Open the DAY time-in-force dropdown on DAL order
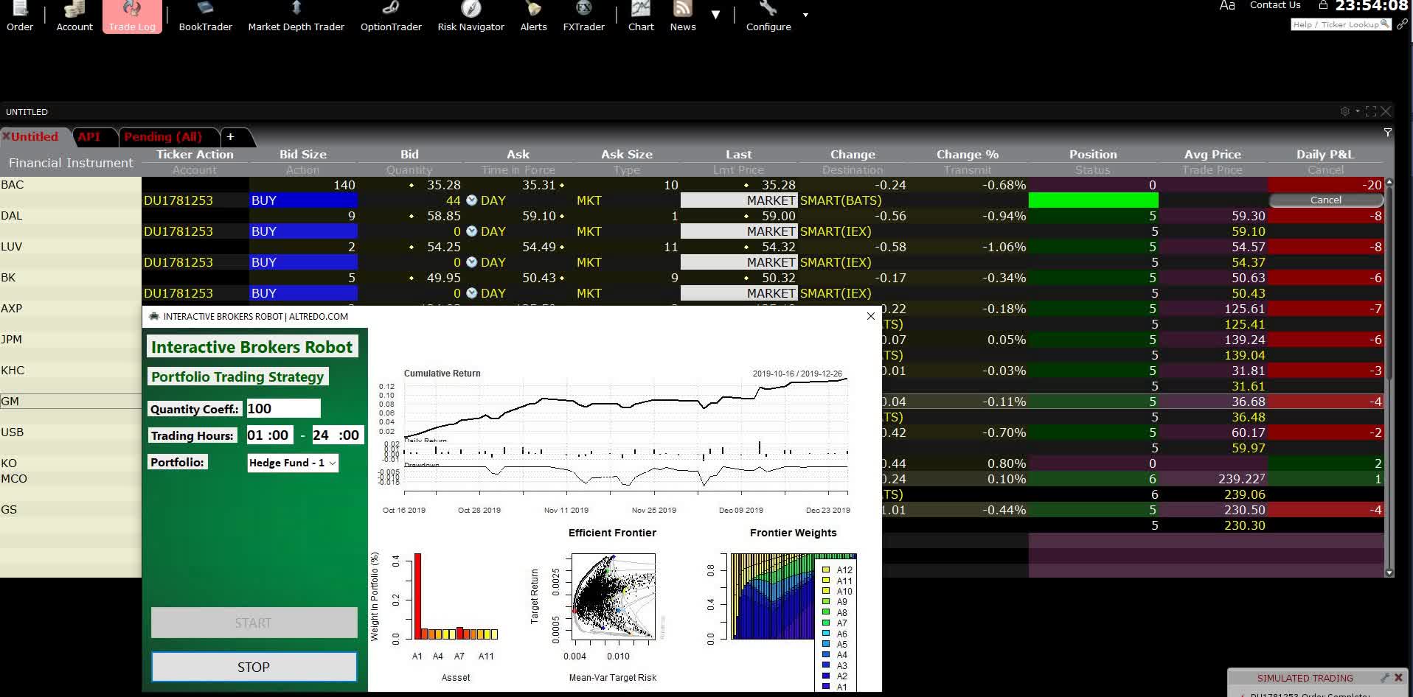 [491, 231]
